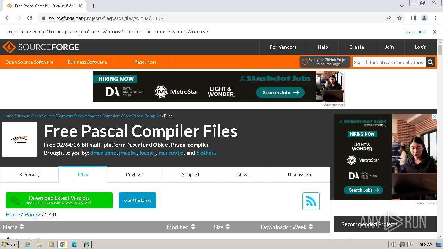Dismiss the Chrome update notice with X
This screenshot has height=249, width=443.
coord(435,31)
